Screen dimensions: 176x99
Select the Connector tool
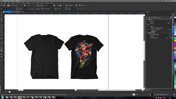click(x=1, y=45)
